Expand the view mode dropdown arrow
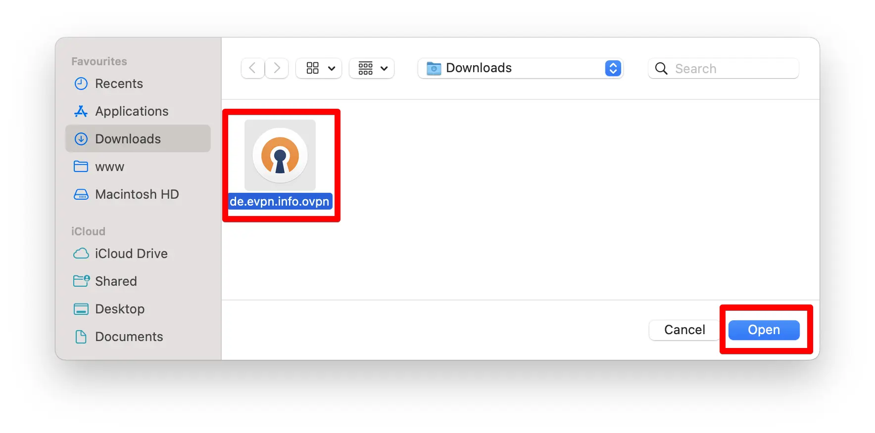Screen dimensions: 875x433 pos(332,69)
